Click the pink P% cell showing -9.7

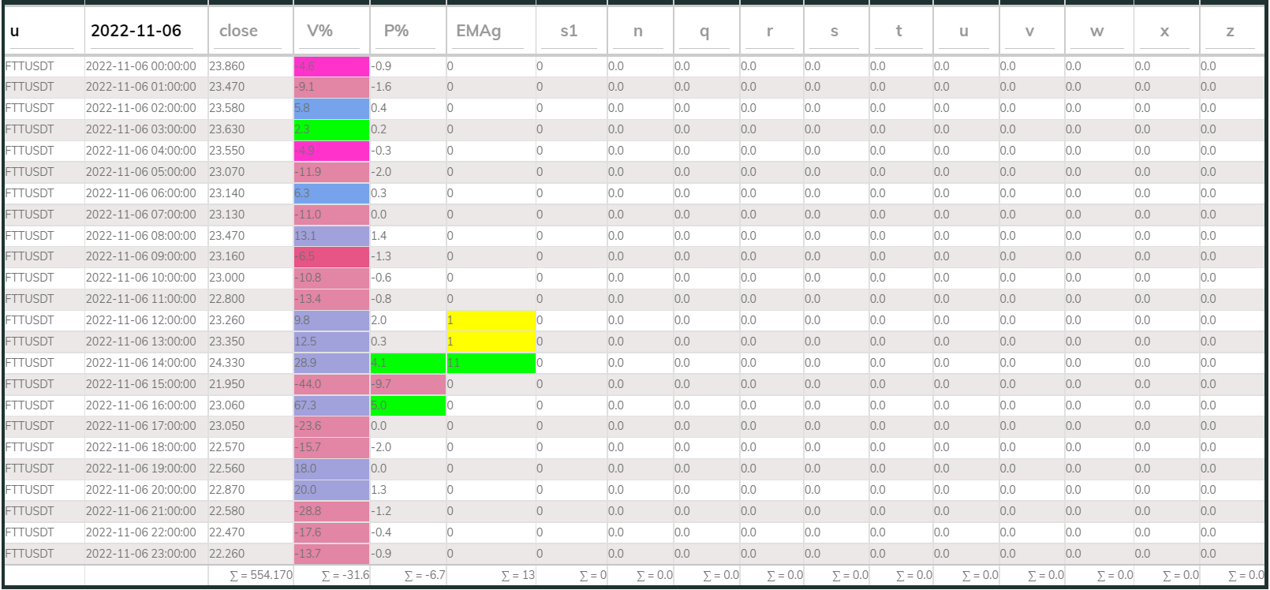(407, 384)
